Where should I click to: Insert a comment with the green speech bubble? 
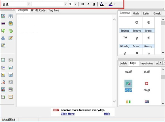(x=3, y=31)
